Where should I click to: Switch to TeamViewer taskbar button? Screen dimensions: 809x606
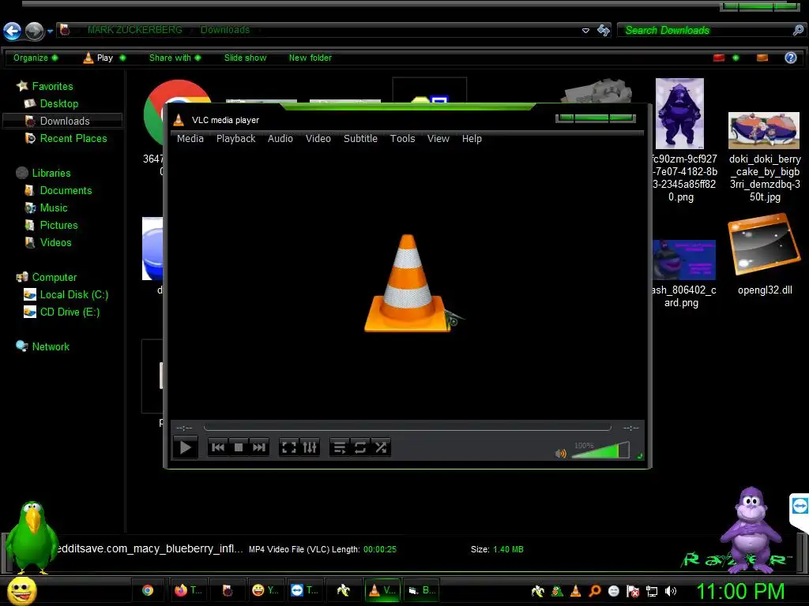click(x=304, y=590)
